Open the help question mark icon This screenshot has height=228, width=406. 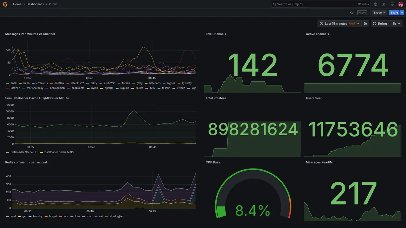(376, 4)
